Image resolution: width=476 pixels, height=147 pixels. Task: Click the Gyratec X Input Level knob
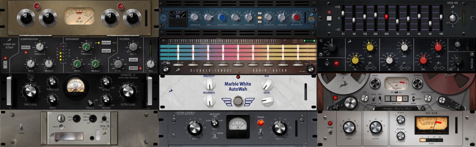click(x=31, y=92)
